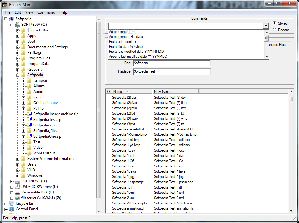Open the Edit menu
The width and height of the screenshot is (299, 223).
pos(18,12)
